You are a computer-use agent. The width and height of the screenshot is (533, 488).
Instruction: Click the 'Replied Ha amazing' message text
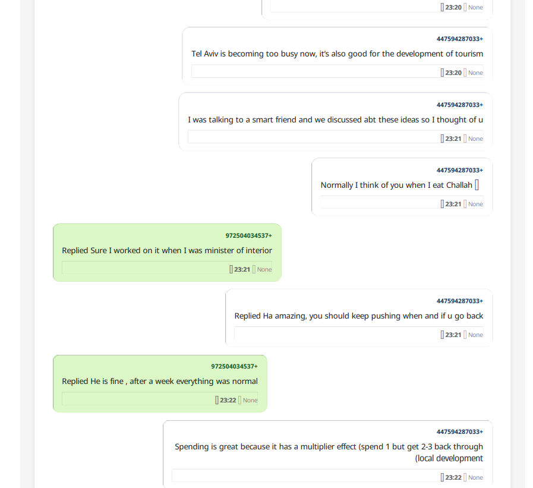click(359, 316)
